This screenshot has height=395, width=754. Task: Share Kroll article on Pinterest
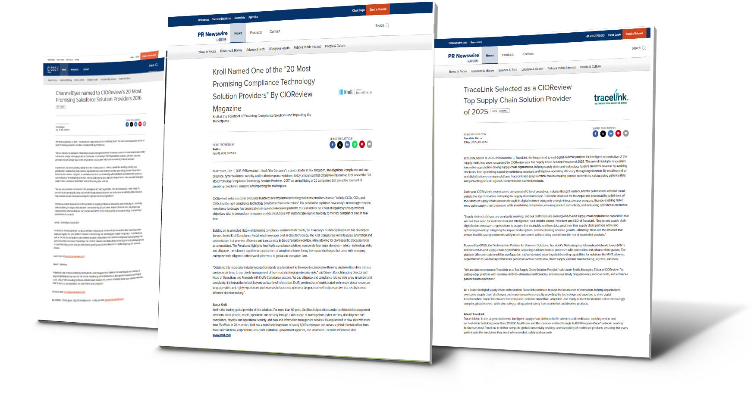pos(362,144)
